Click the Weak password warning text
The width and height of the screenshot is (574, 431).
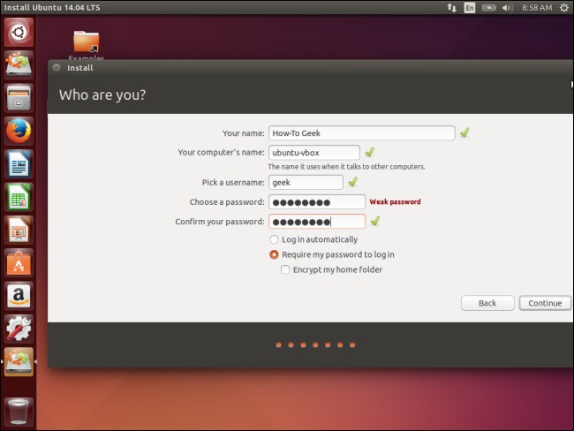point(395,201)
